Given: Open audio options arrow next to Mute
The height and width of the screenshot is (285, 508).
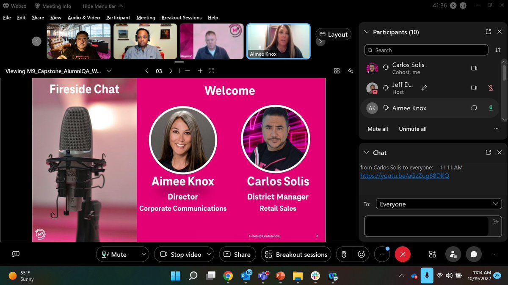Looking at the screenshot, I should point(144,254).
